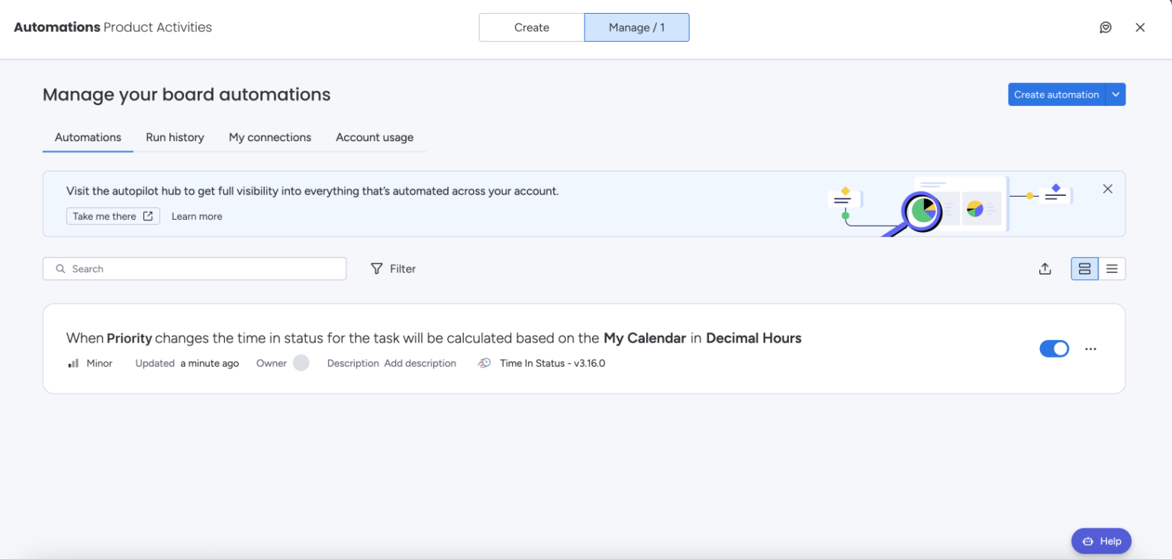
Task: Select the Account usage tab
Action: click(x=375, y=137)
